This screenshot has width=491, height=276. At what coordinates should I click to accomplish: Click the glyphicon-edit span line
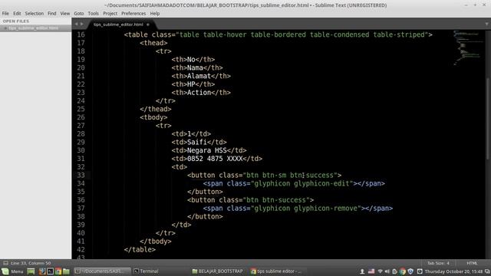[x=294, y=183]
